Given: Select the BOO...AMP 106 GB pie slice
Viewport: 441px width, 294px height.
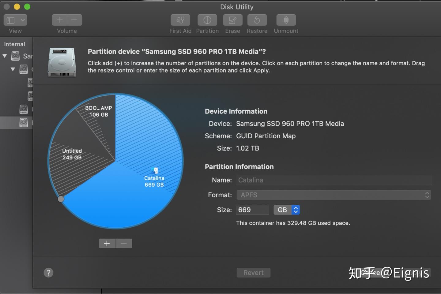Looking at the screenshot, I should 99,111.
